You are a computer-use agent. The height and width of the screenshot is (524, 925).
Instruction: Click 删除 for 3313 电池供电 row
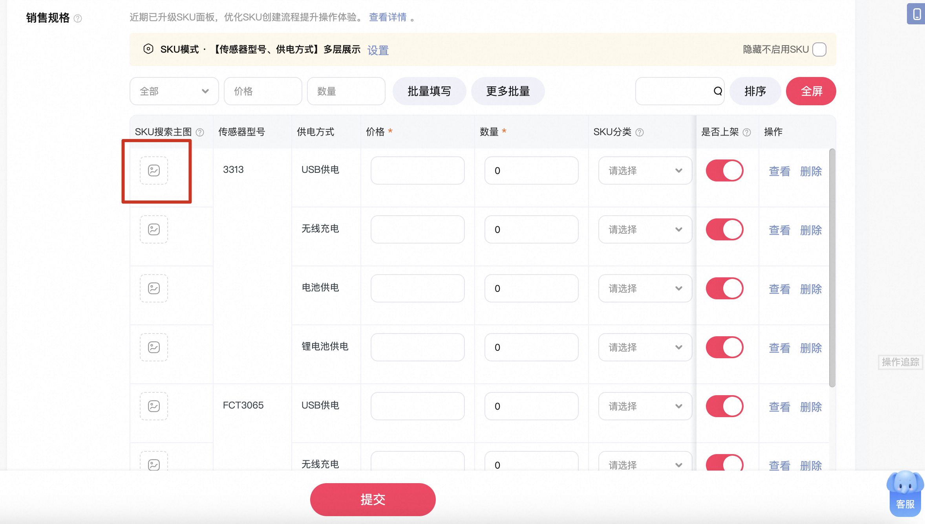811,289
